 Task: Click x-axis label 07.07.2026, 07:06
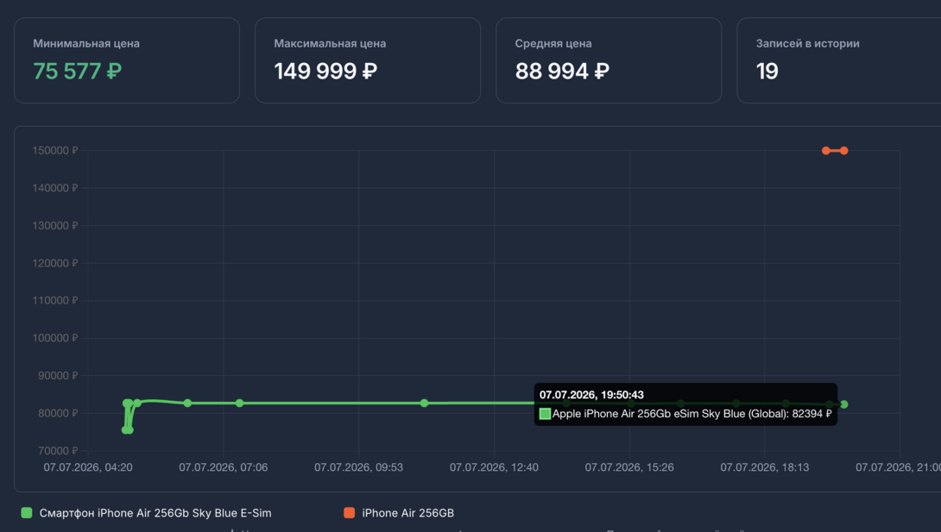point(224,467)
